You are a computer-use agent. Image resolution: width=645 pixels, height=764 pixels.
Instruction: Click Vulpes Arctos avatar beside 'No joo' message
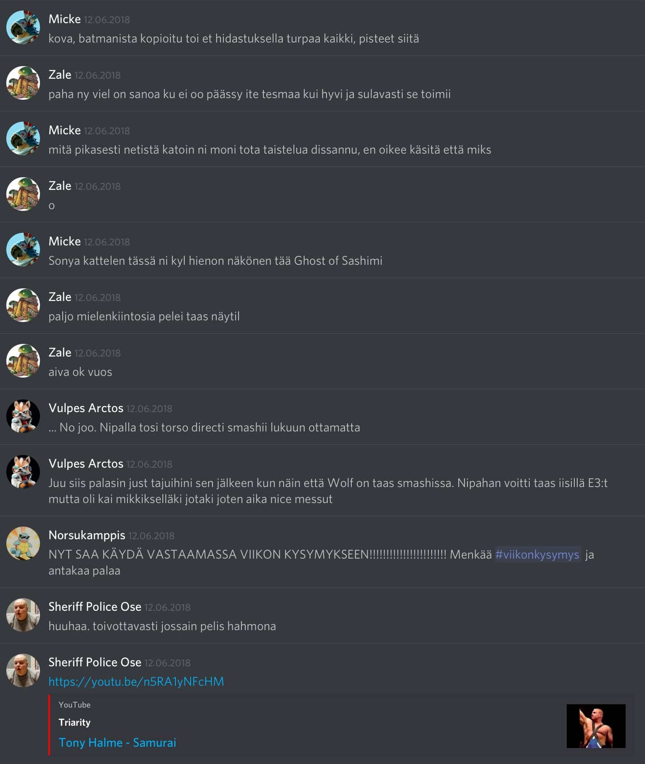pyautogui.click(x=23, y=416)
